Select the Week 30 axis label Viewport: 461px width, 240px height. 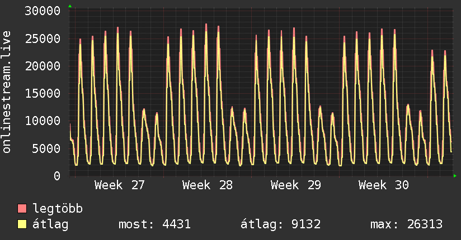[383, 185]
